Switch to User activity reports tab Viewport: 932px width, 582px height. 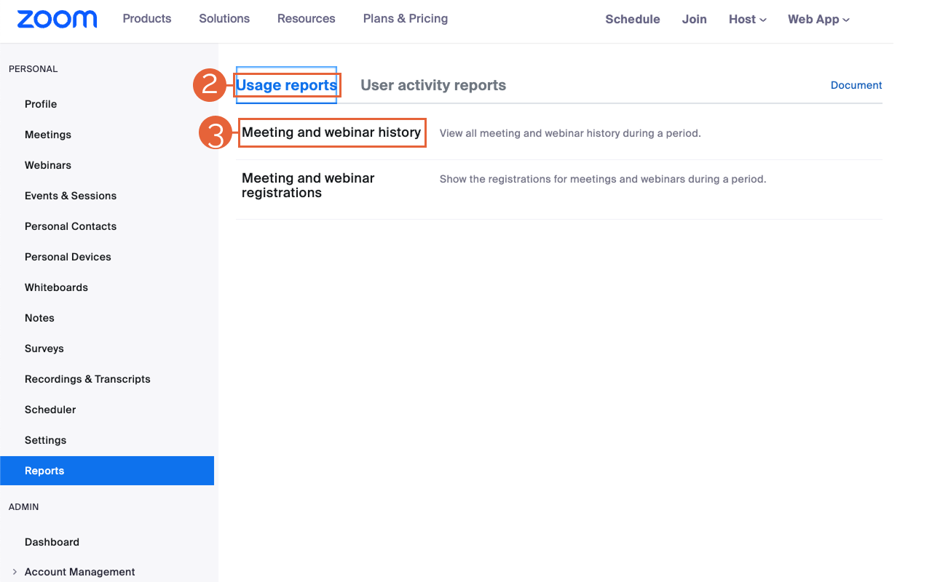pyautogui.click(x=433, y=85)
